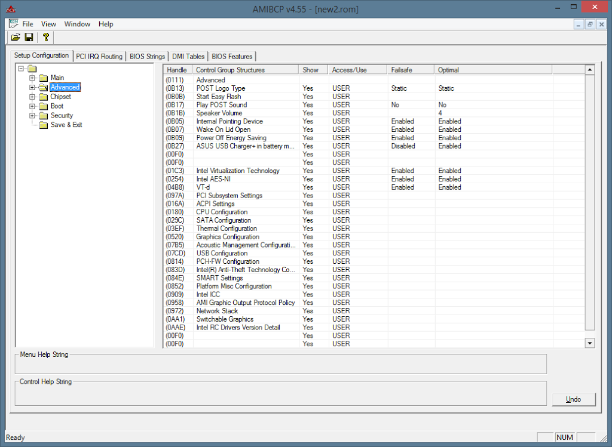Click the Boot folder icon

(43, 106)
